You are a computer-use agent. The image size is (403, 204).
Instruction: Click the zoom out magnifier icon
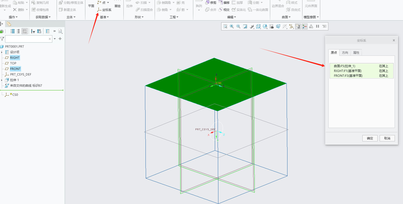(238, 26)
